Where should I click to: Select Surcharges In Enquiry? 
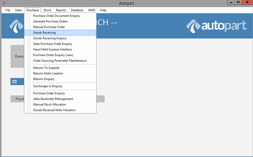(60, 86)
